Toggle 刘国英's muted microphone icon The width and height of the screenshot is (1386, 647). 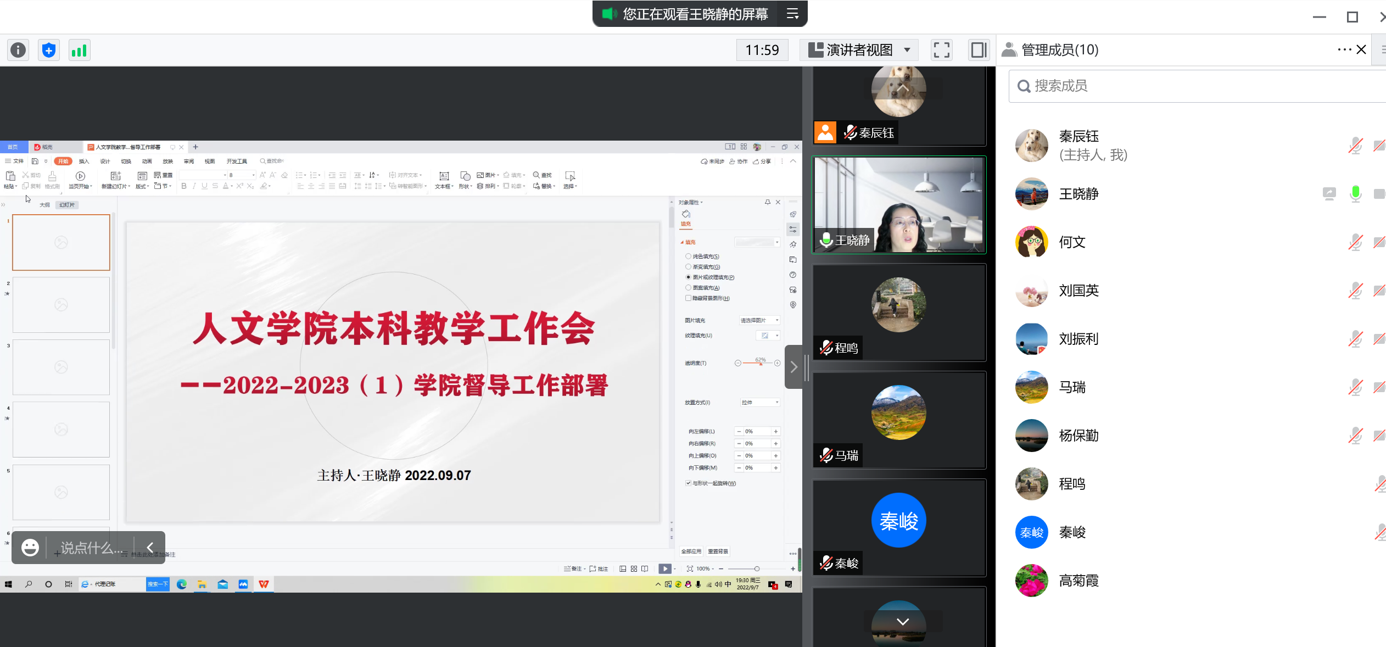(x=1355, y=291)
